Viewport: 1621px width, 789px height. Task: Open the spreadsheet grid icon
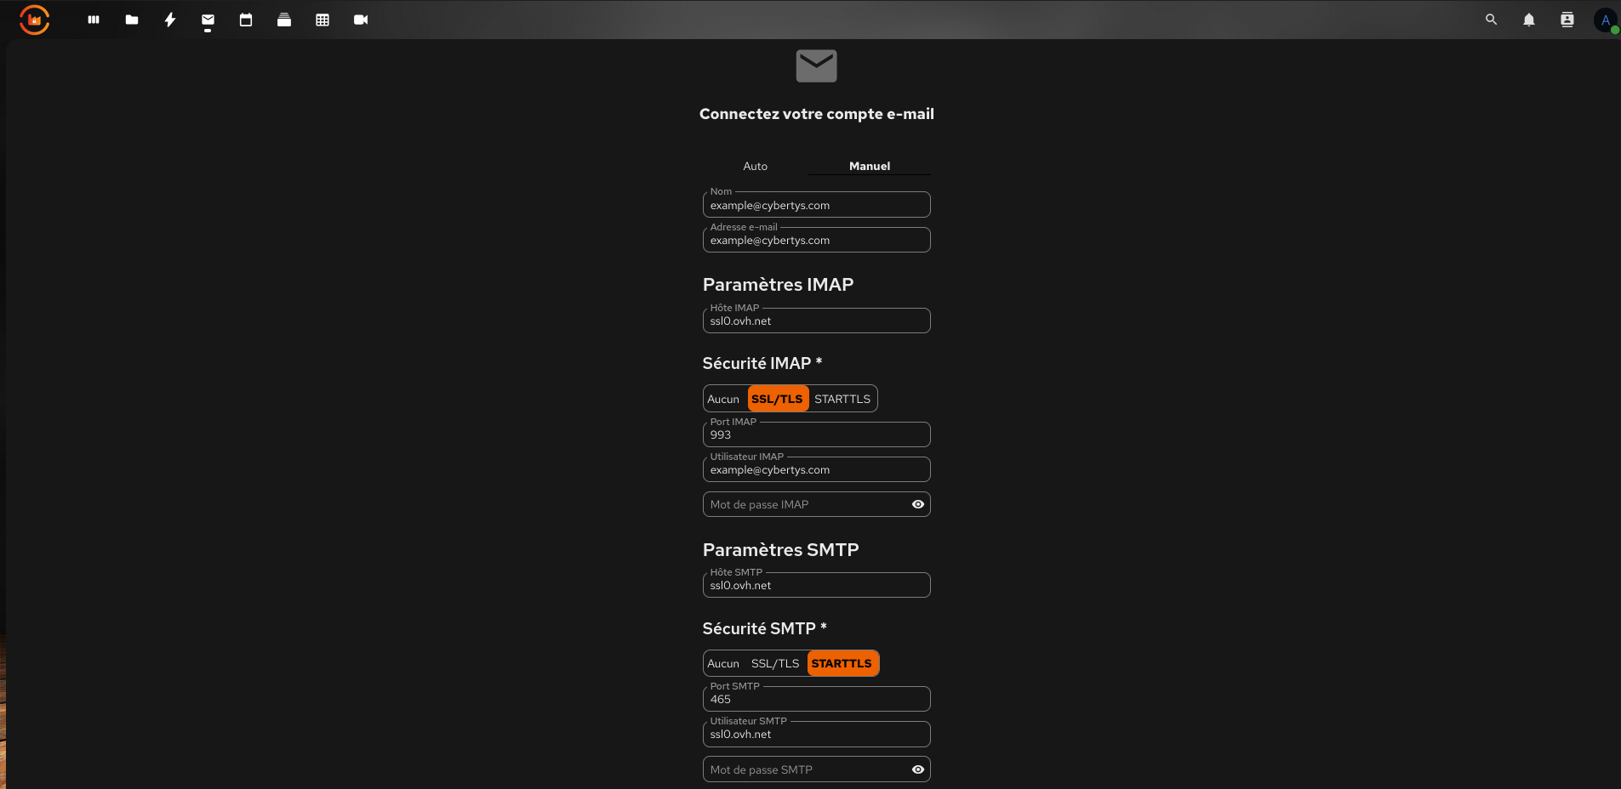point(322,20)
